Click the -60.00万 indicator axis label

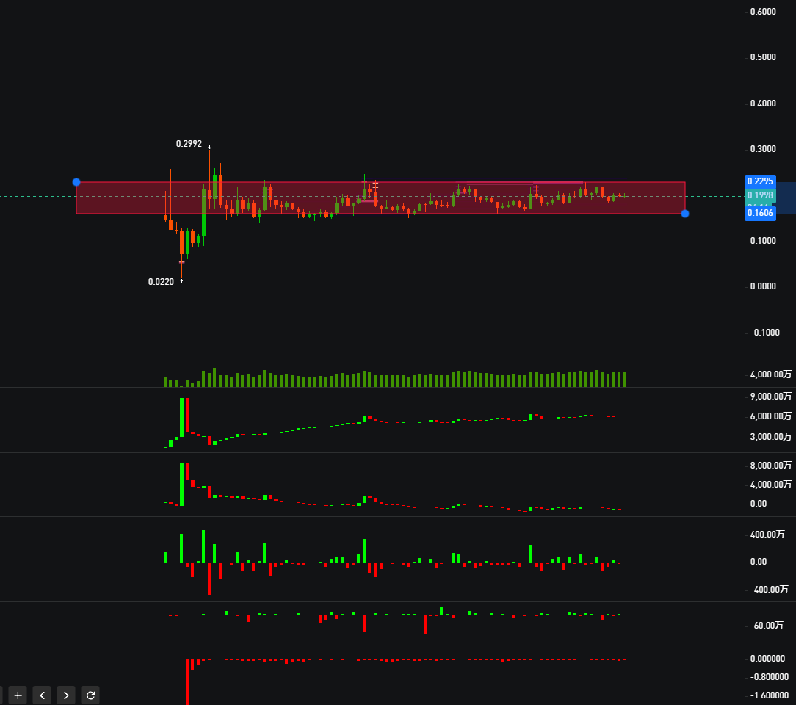click(767, 625)
